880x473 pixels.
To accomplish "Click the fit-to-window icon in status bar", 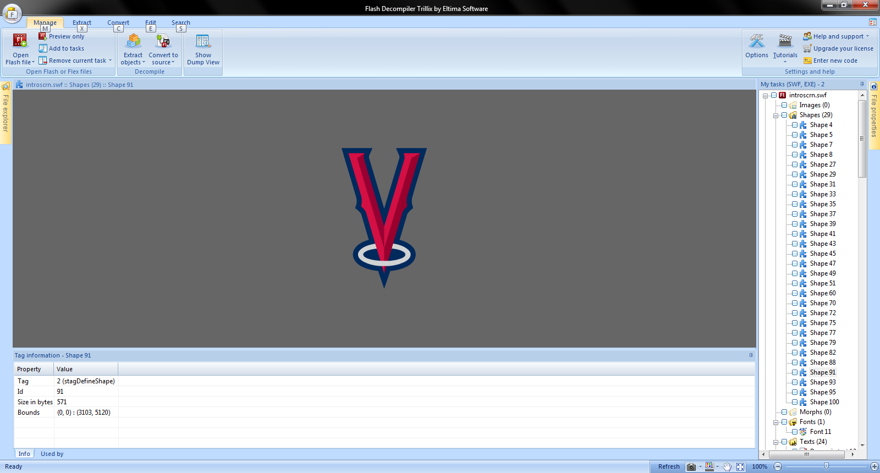I will [740, 466].
